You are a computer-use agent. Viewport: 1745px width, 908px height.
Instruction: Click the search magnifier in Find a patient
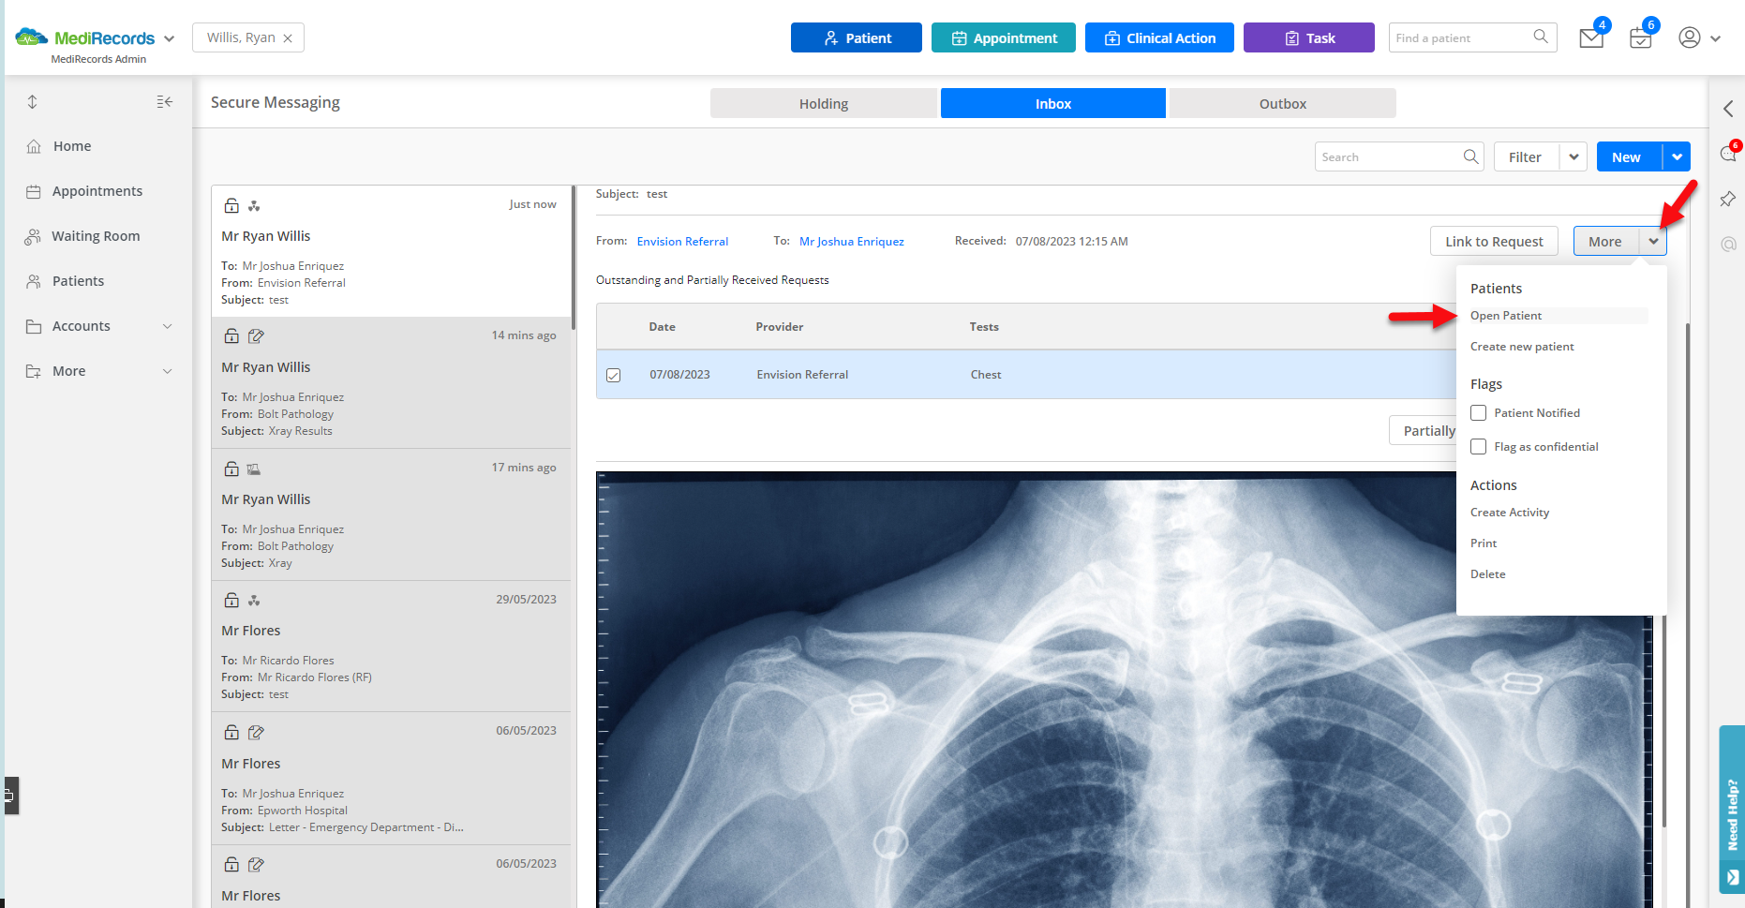[1541, 37]
